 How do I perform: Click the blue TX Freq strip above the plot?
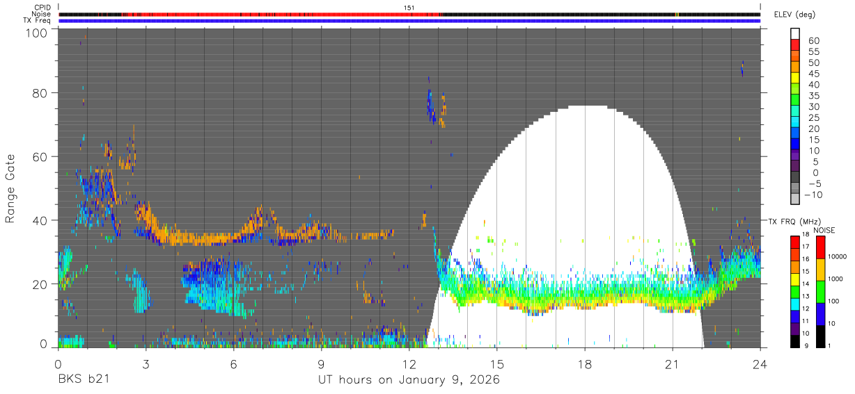(x=409, y=21)
